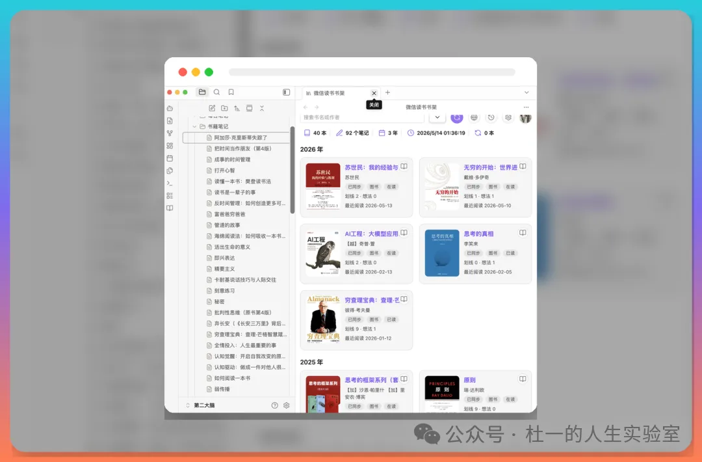Click the file explorer vertical scrollbar
This screenshot has height=462, width=702.
[292, 170]
